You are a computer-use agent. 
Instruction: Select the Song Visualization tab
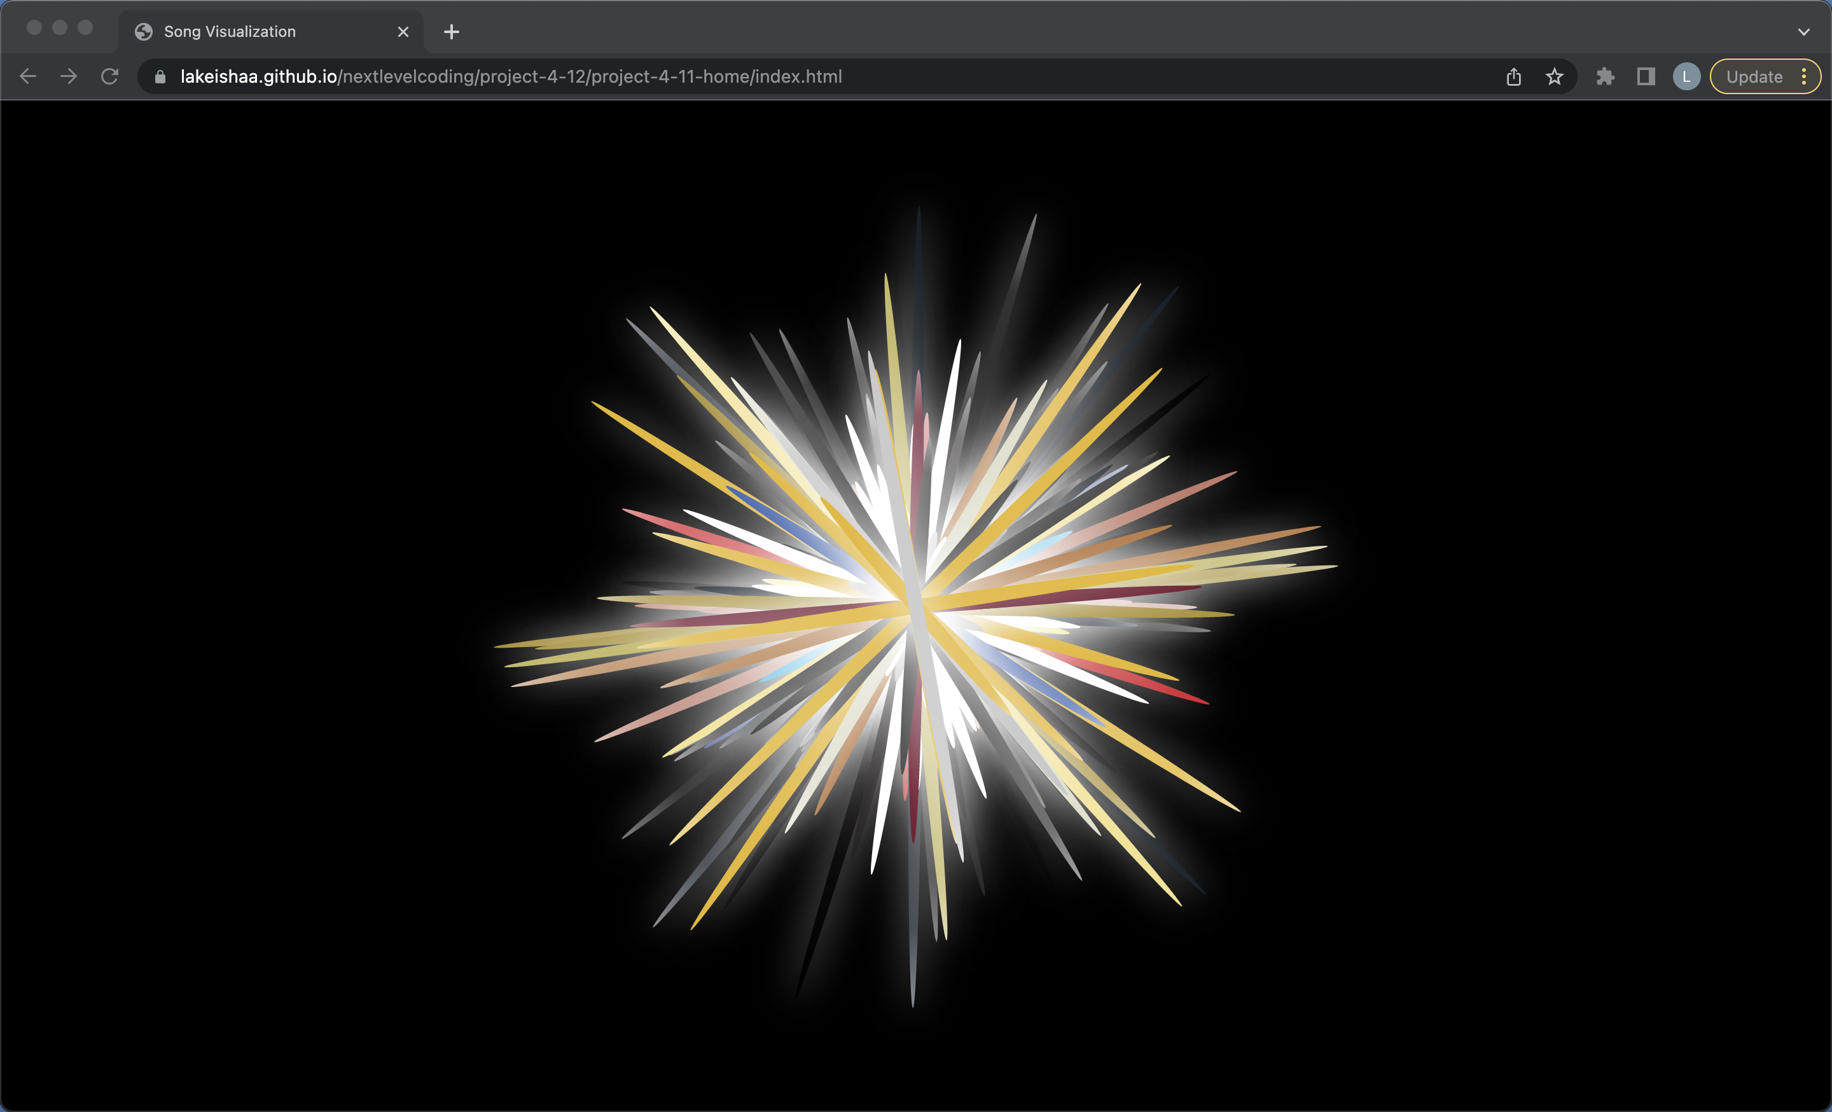pos(230,32)
